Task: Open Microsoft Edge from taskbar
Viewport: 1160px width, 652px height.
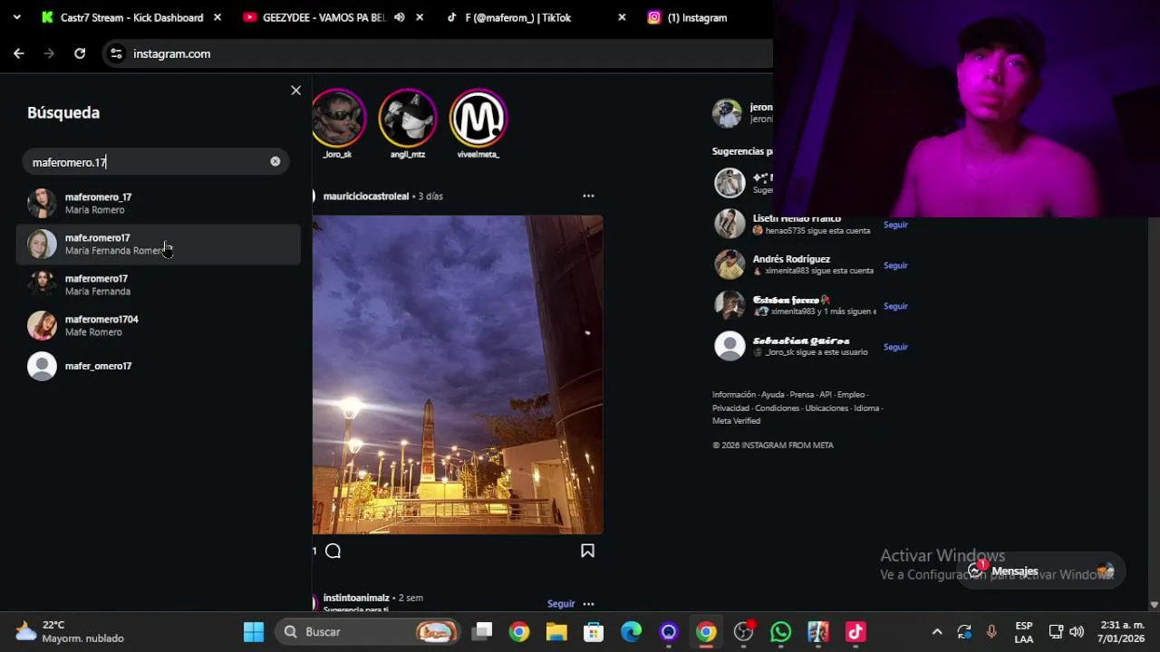Action: pos(631,631)
